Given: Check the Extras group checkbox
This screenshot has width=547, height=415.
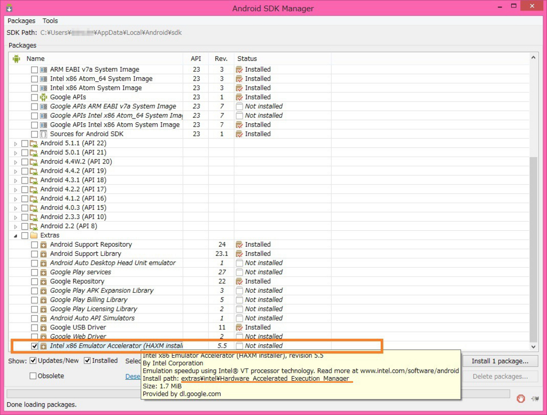Looking at the screenshot, I should (x=25, y=236).
